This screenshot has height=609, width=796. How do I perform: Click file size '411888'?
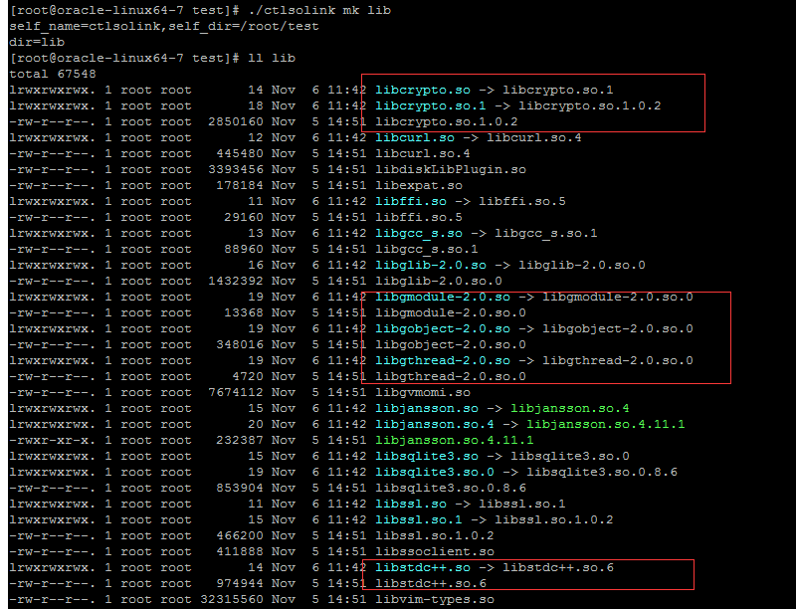240,551
